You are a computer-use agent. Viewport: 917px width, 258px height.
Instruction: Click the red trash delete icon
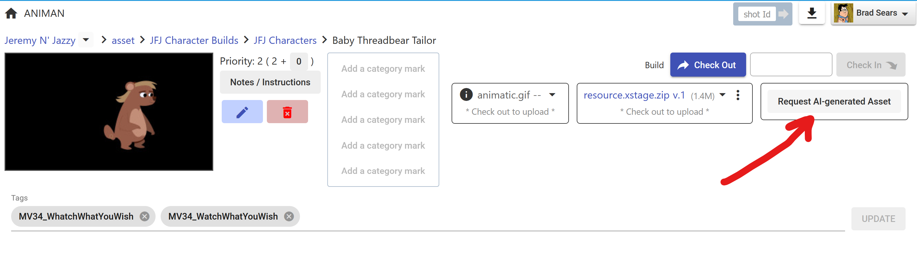pyautogui.click(x=287, y=112)
